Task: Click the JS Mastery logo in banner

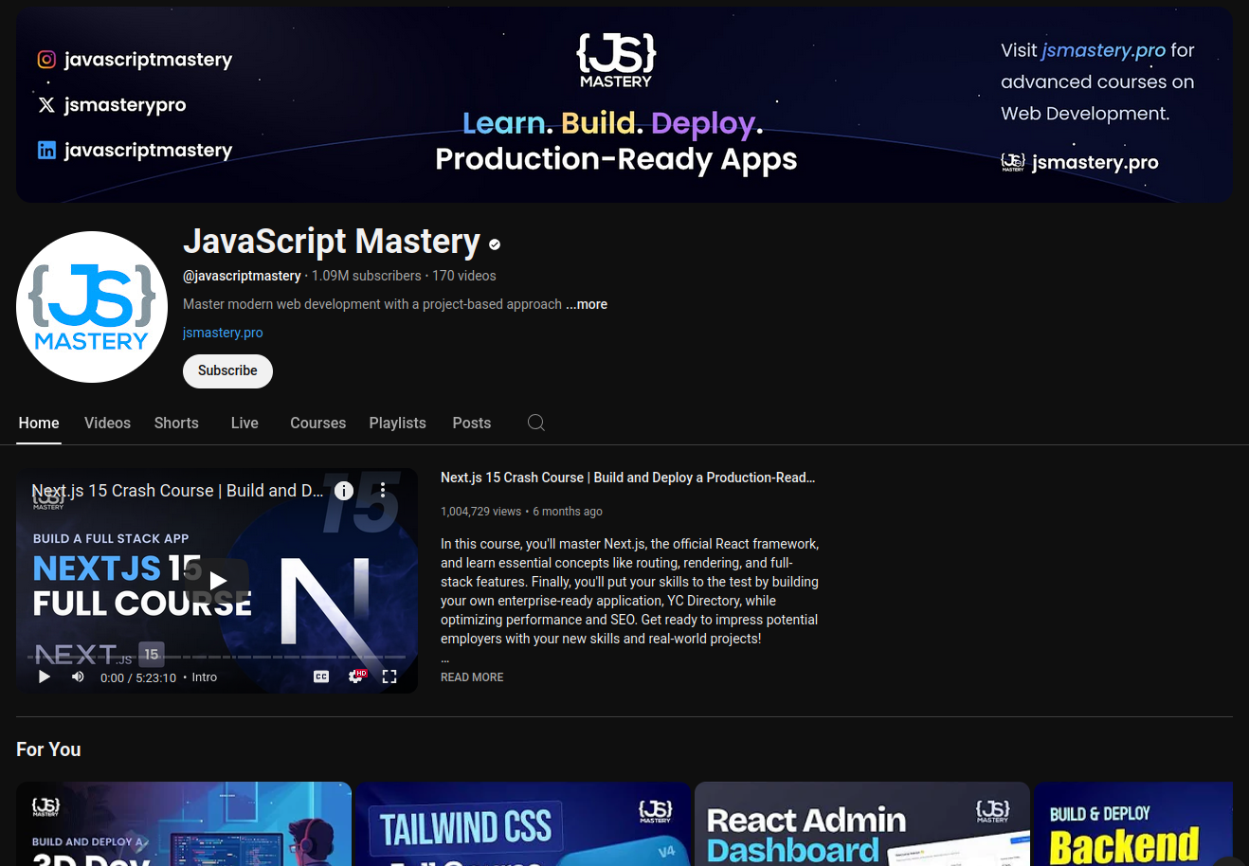Action: (616, 61)
